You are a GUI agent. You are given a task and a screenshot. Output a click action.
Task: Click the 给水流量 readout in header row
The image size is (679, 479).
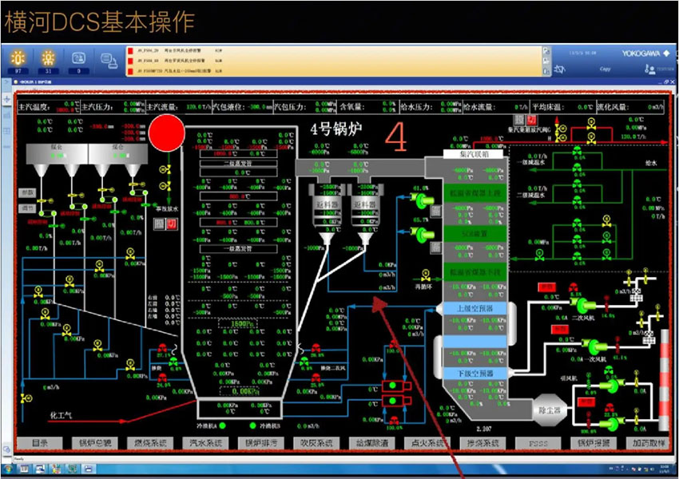pyautogui.click(x=497, y=106)
